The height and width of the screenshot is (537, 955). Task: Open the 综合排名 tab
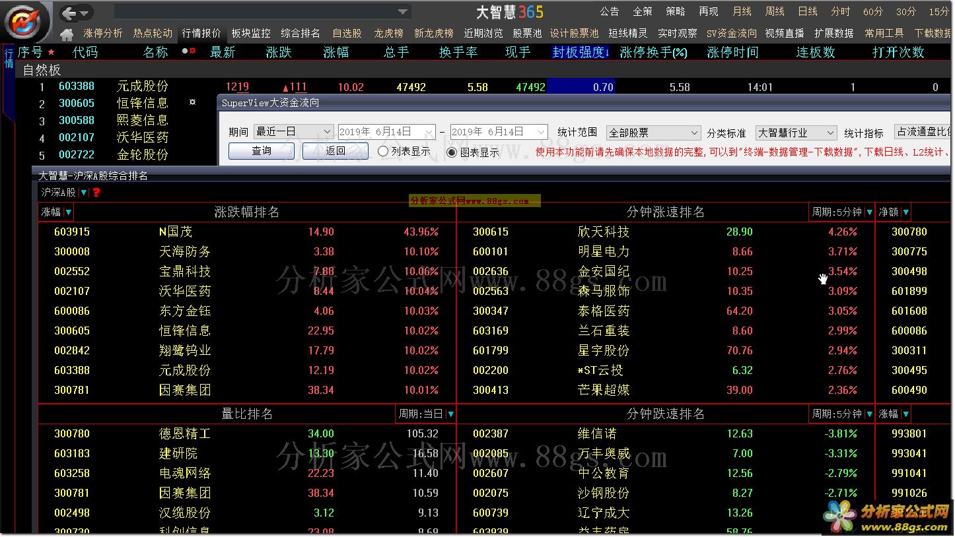pos(301,33)
